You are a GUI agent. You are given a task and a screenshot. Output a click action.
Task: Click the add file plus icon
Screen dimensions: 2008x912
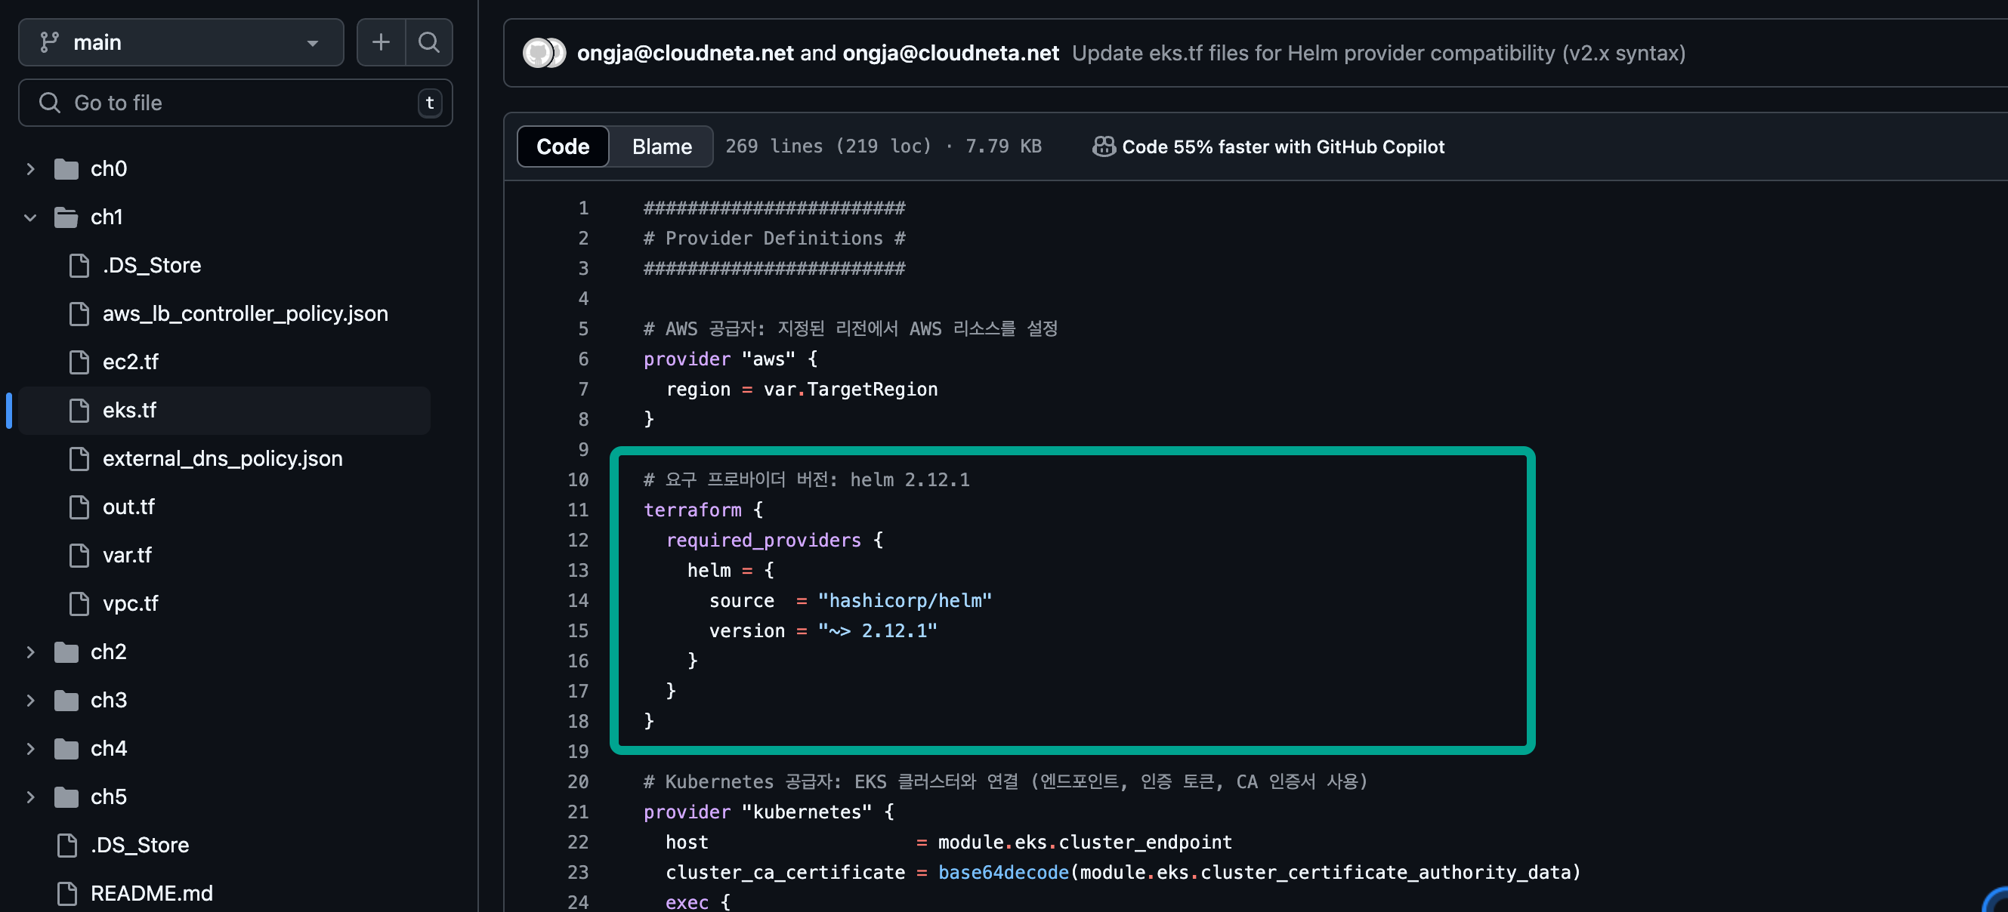(x=381, y=42)
